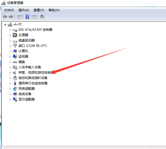Click the Forward arrow toolbar icon
166x149 pixels.
point(11,17)
